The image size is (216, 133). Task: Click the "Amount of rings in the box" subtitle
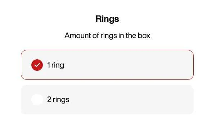[x=107, y=36]
